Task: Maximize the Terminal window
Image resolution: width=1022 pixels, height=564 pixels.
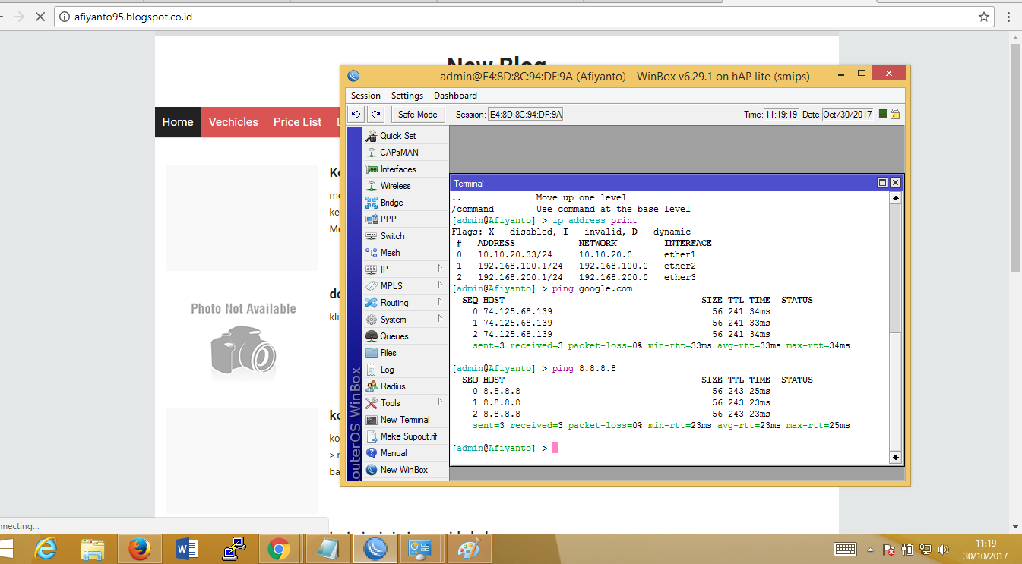Action: click(882, 183)
